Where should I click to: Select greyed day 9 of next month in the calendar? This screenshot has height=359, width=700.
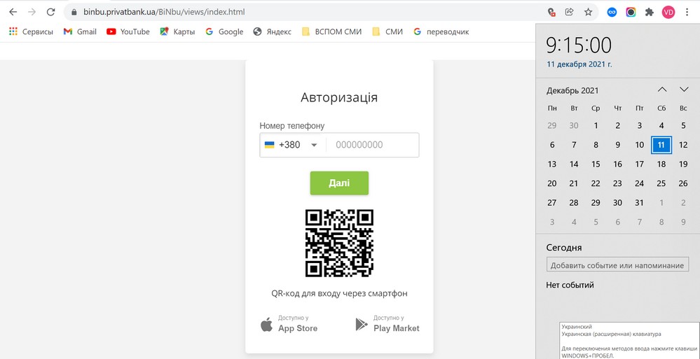[x=683, y=222]
